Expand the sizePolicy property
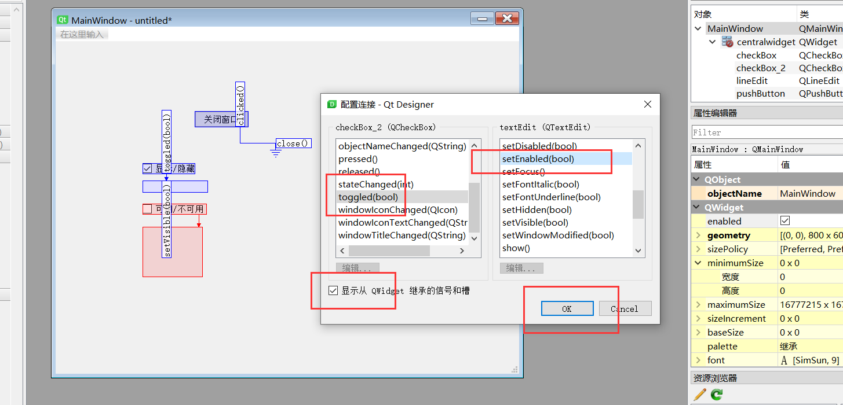This screenshot has width=843, height=405. pyautogui.click(x=699, y=249)
